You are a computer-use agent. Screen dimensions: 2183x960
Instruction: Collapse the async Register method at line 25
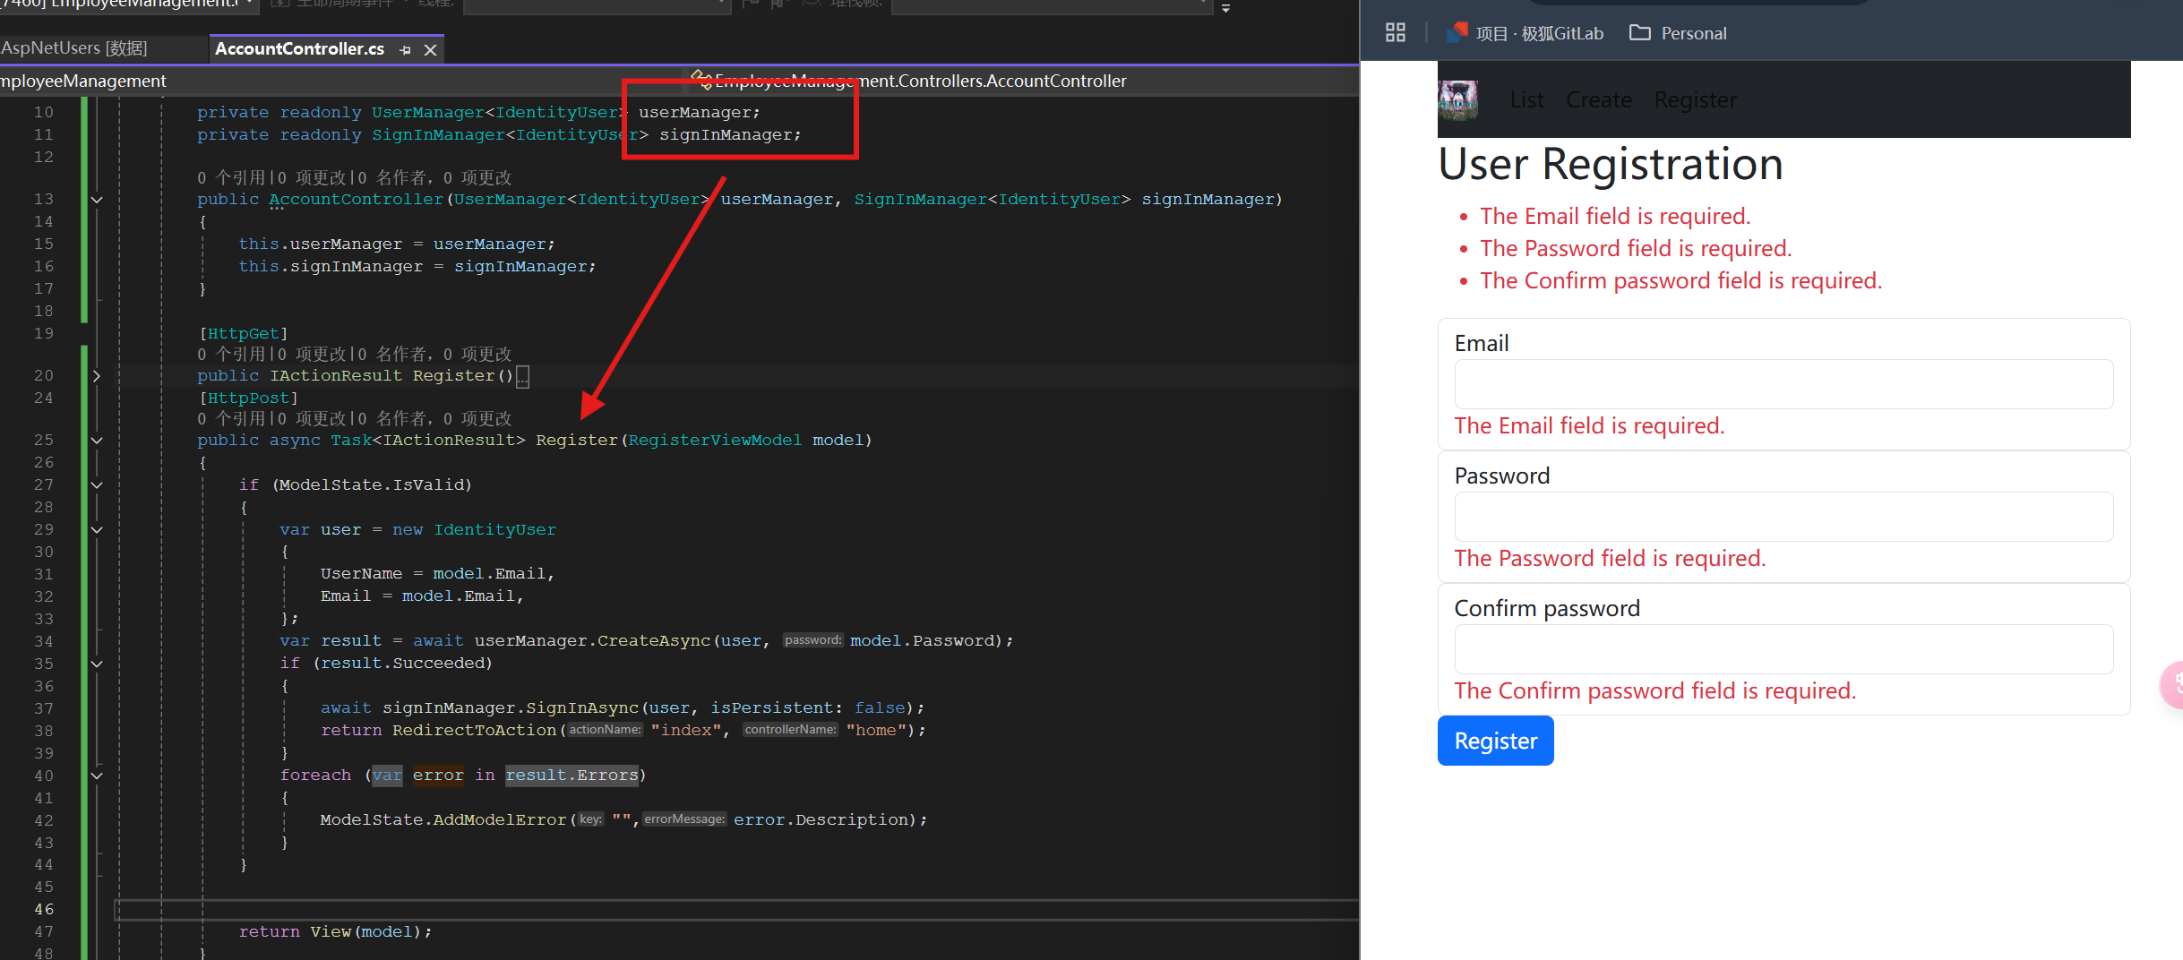pos(97,441)
